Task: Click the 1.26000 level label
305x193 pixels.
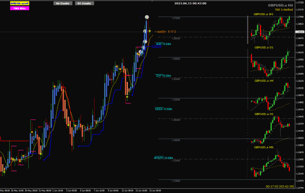Action: point(176,59)
